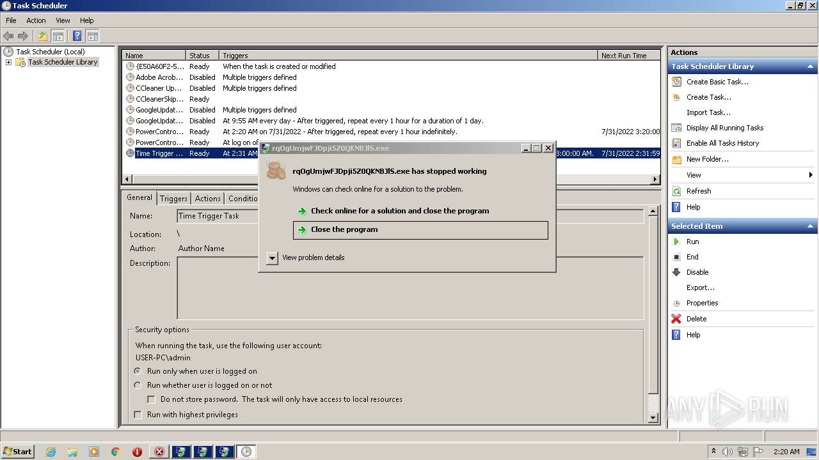
Task: Click Create Task action
Action: [x=709, y=97]
